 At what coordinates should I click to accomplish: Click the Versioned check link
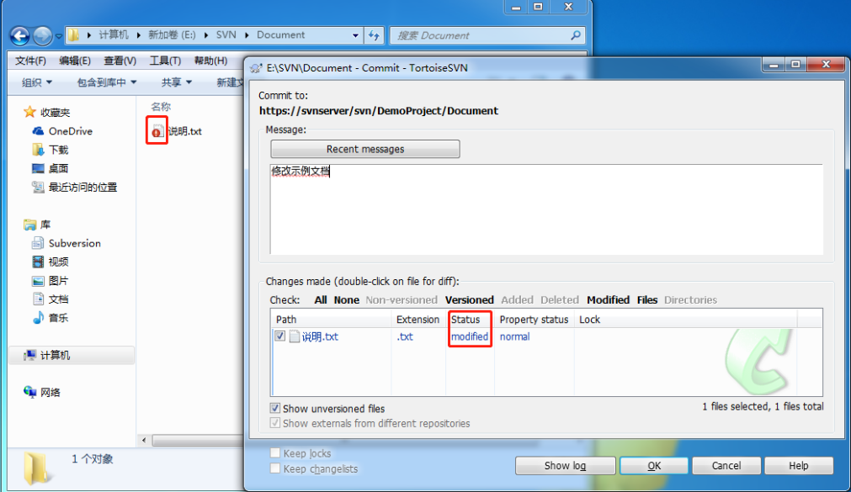pos(470,300)
